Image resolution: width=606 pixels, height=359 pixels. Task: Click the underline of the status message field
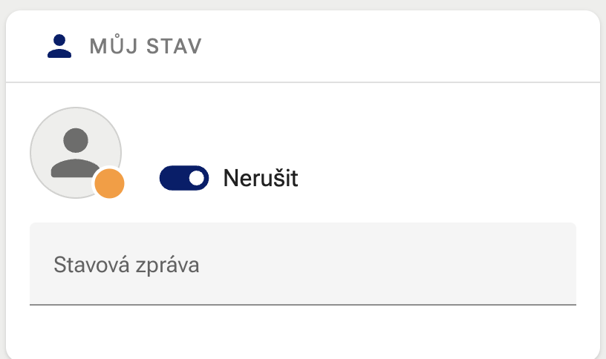click(302, 304)
